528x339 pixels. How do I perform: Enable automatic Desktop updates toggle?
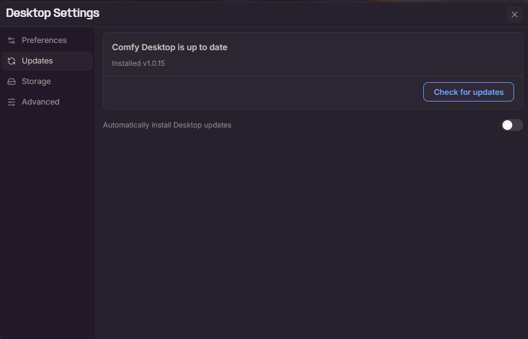point(512,125)
